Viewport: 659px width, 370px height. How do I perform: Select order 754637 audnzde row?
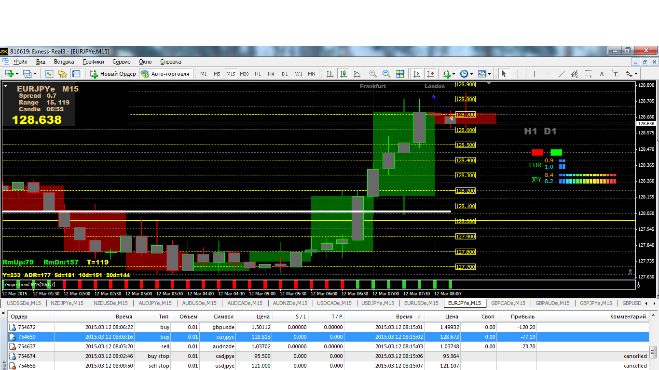(328, 346)
